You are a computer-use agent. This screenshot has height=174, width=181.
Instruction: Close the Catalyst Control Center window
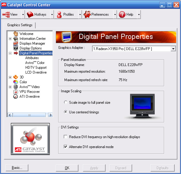pyautogui.click(x=176, y=5)
